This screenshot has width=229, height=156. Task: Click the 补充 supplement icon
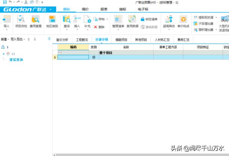(87, 19)
